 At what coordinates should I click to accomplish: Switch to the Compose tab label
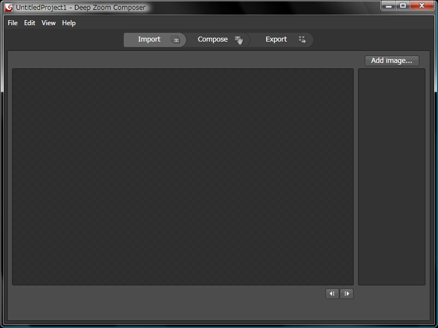click(x=212, y=39)
